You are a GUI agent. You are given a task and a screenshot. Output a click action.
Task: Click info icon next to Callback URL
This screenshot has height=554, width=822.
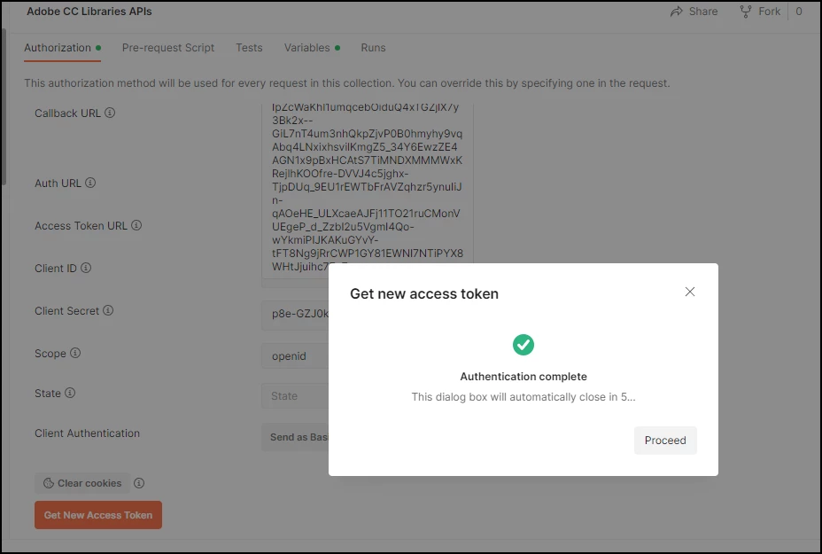coord(110,113)
